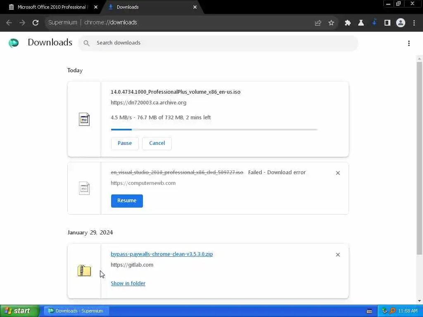Close the Downloads tab
This screenshot has height=317, width=423.
[195, 7]
